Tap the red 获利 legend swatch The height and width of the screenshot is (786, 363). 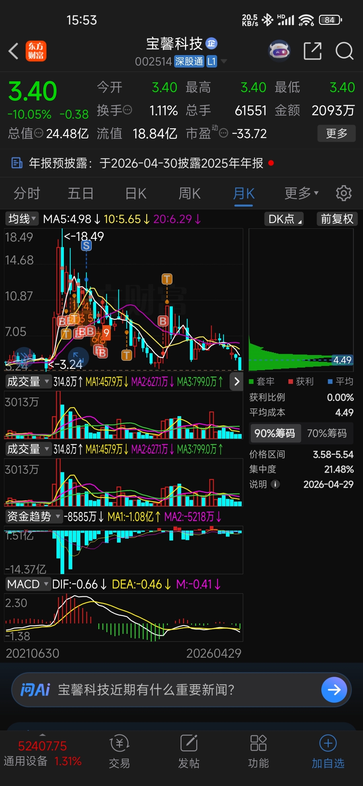coord(291,382)
